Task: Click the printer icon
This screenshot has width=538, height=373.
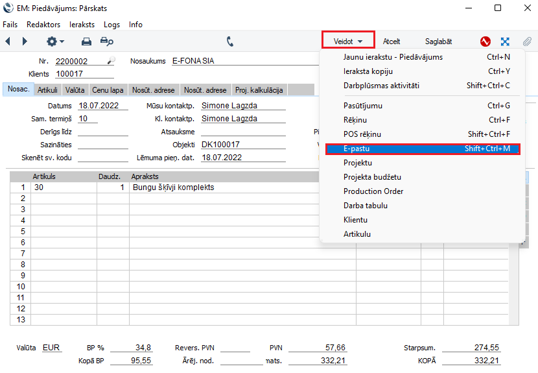Action: point(86,42)
